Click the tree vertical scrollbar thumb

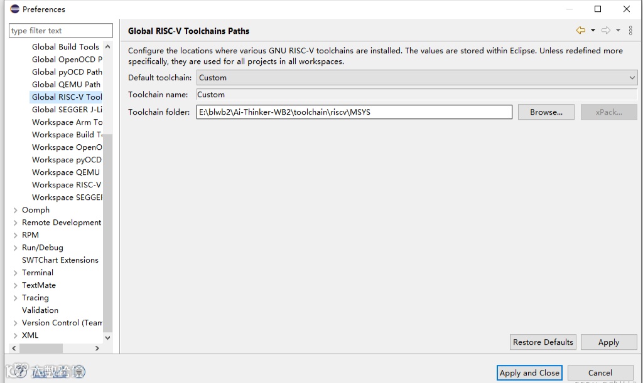[107, 233]
